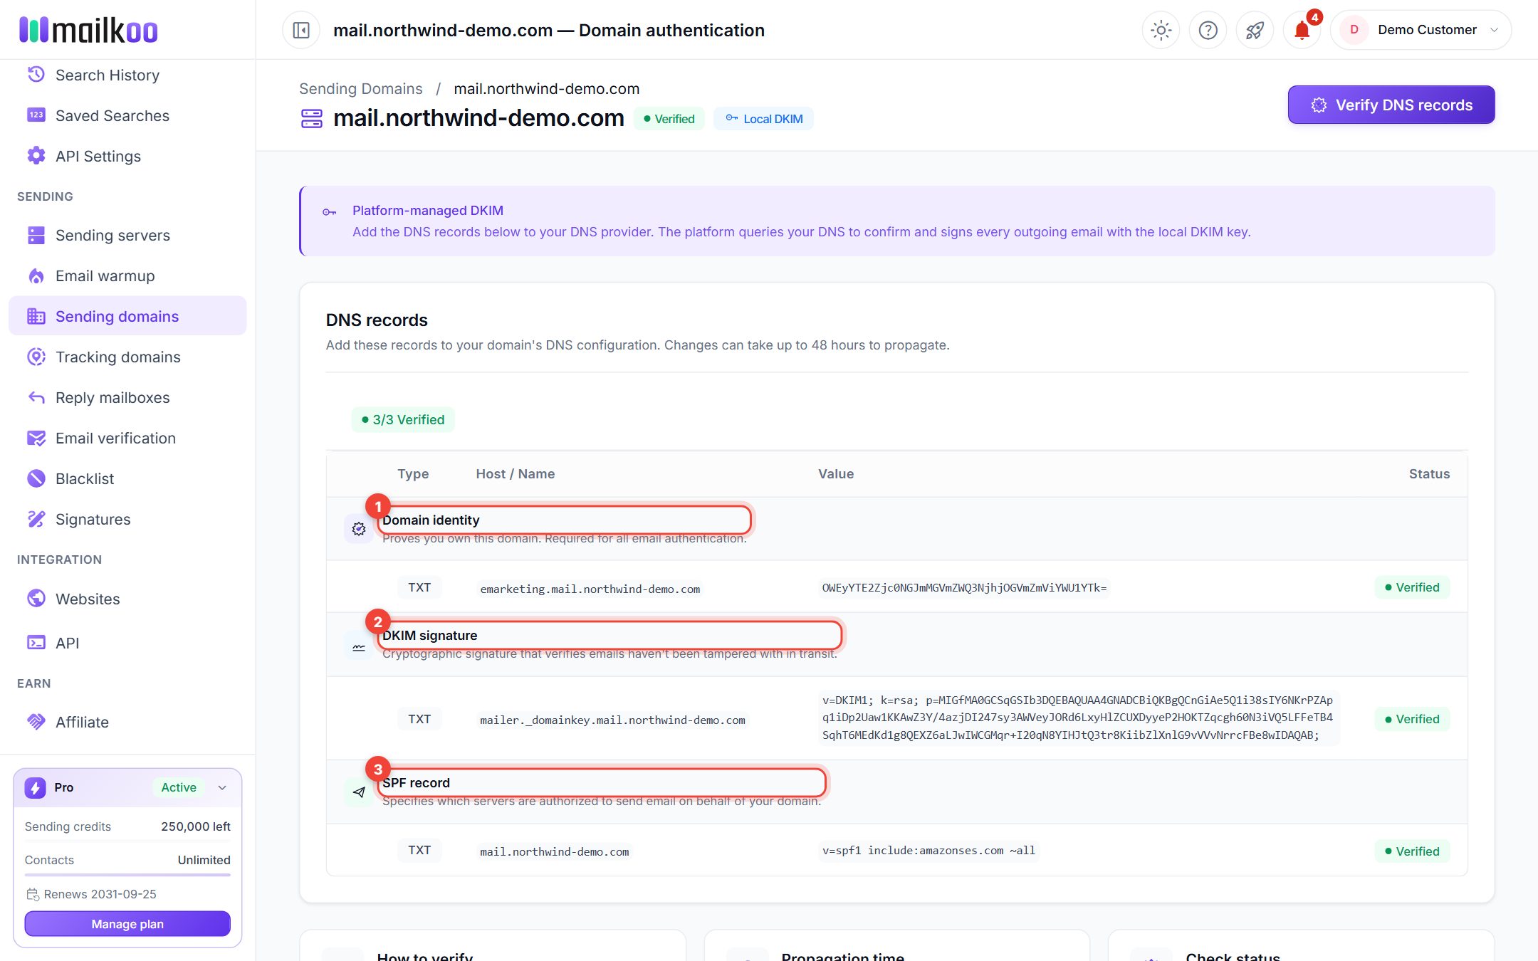Click the Email verification envelope icon

(36, 438)
